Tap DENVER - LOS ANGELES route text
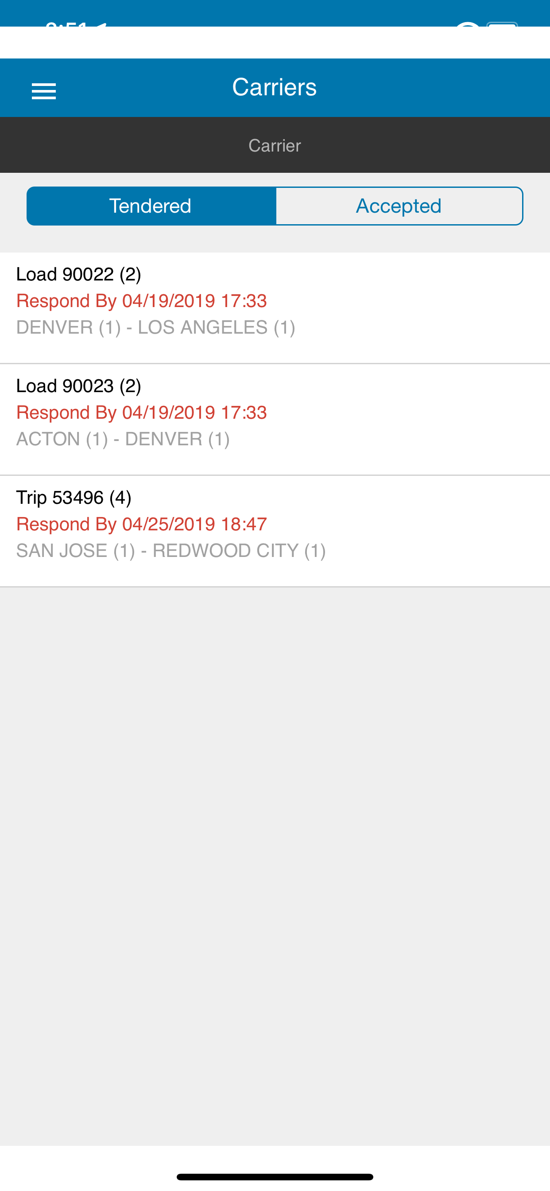 156,327
